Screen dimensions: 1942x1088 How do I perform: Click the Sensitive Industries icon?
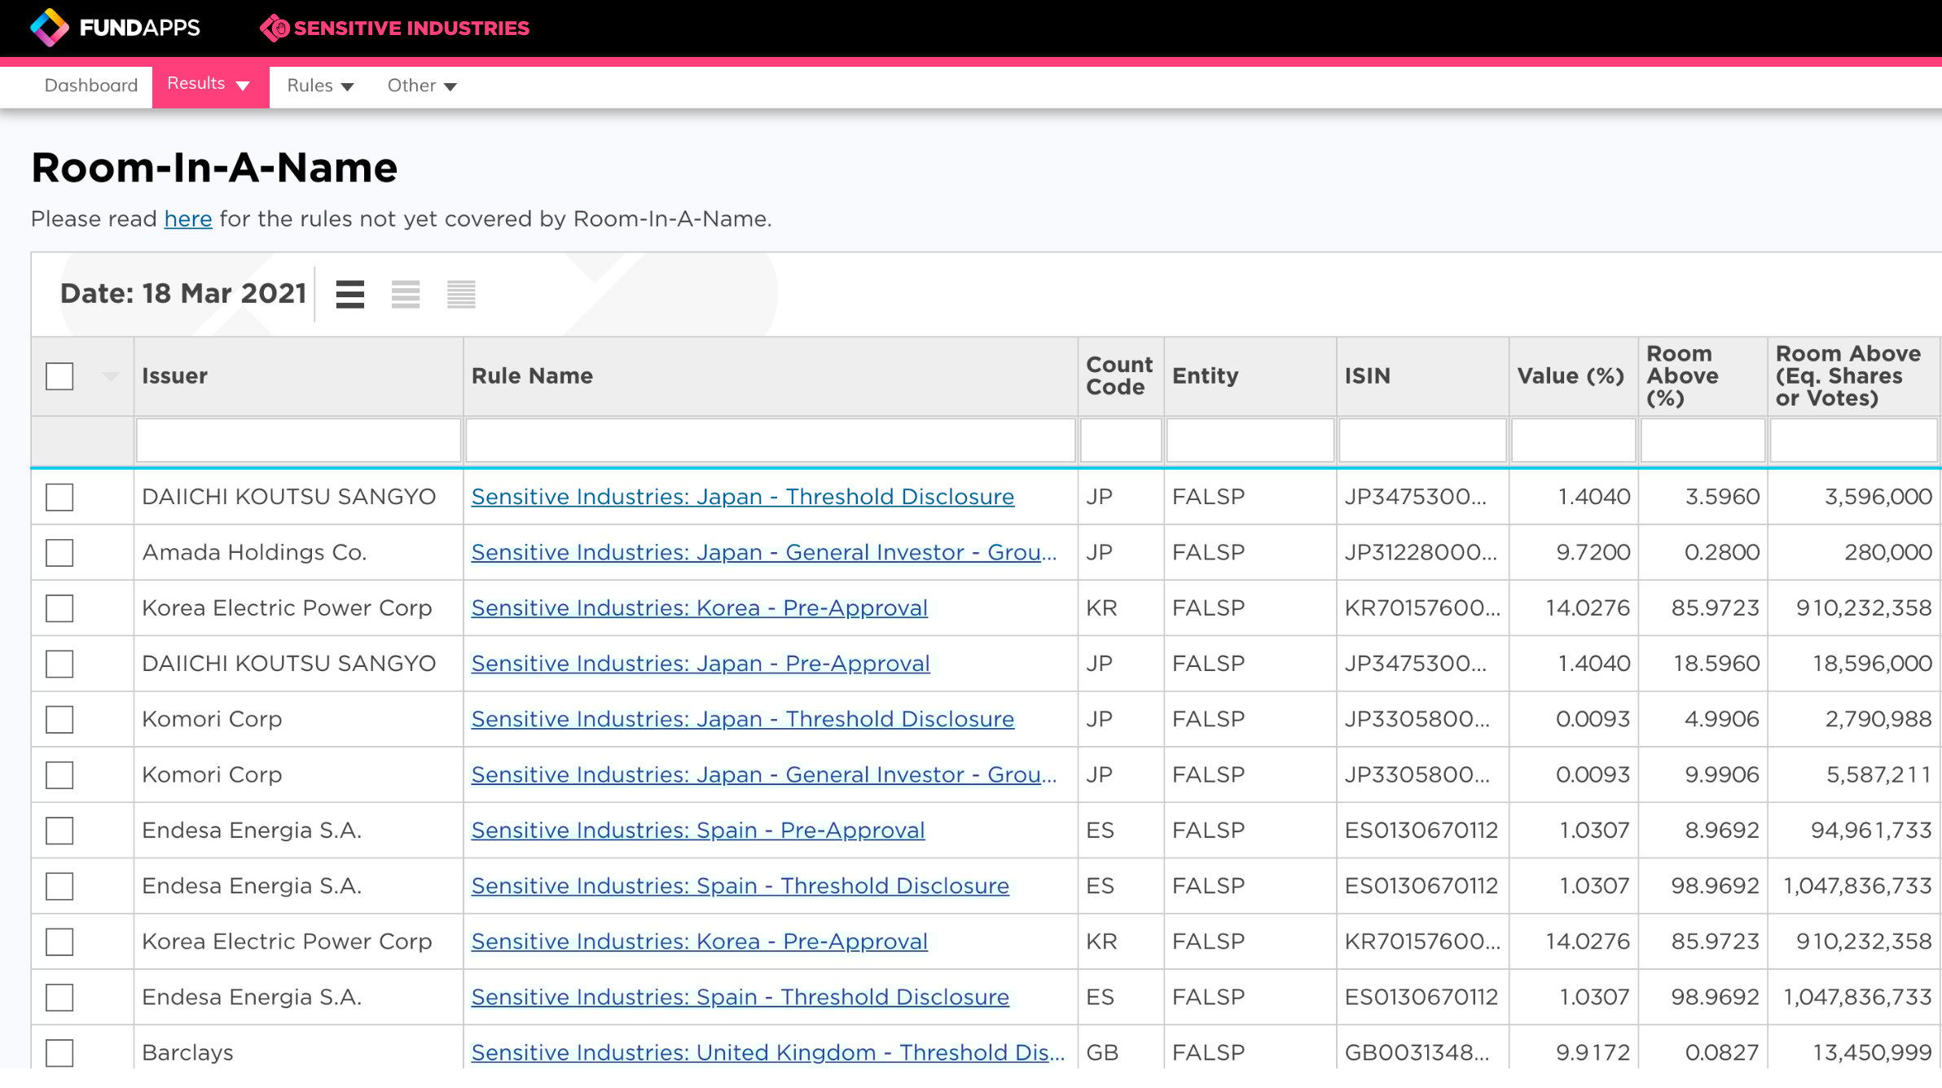tap(275, 29)
